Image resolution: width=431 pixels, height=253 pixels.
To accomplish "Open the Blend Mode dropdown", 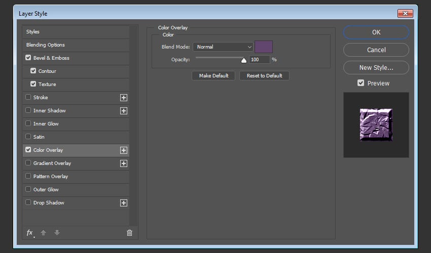I will tap(223, 47).
